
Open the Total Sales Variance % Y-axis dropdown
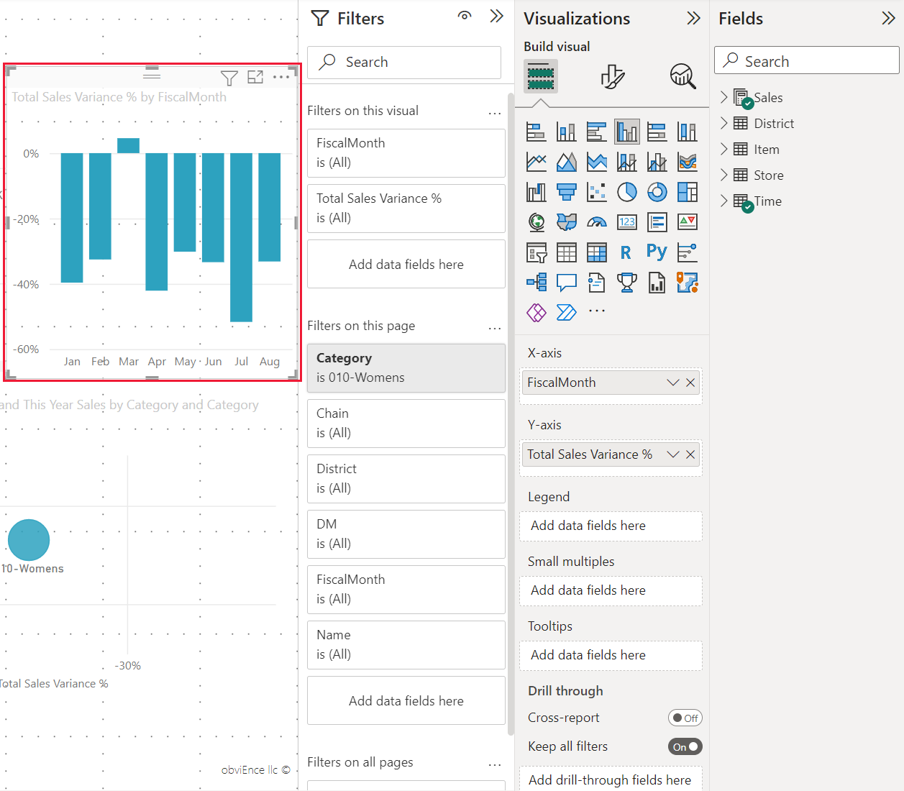tap(673, 454)
